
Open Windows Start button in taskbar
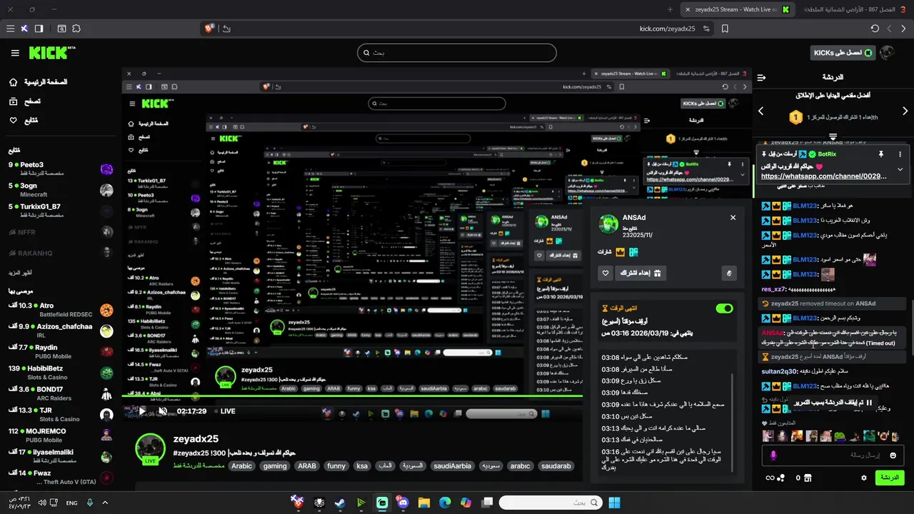tap(614, 503)
